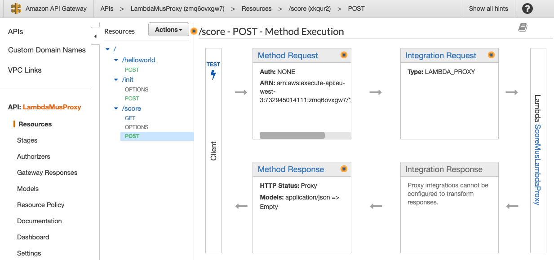Collapse the /helloworld resource node

click(x=115, y=60)
